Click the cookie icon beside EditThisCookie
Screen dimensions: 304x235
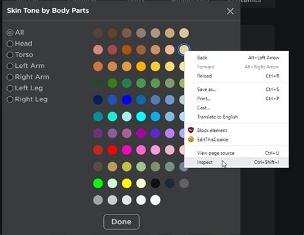coord(190,140)
